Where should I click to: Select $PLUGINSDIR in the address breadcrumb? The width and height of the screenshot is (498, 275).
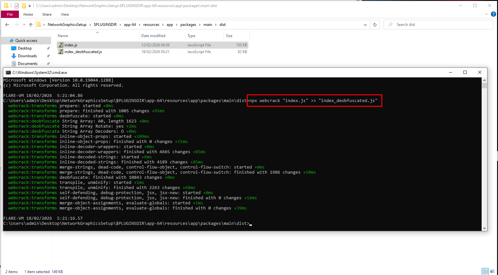pos(105,25)
